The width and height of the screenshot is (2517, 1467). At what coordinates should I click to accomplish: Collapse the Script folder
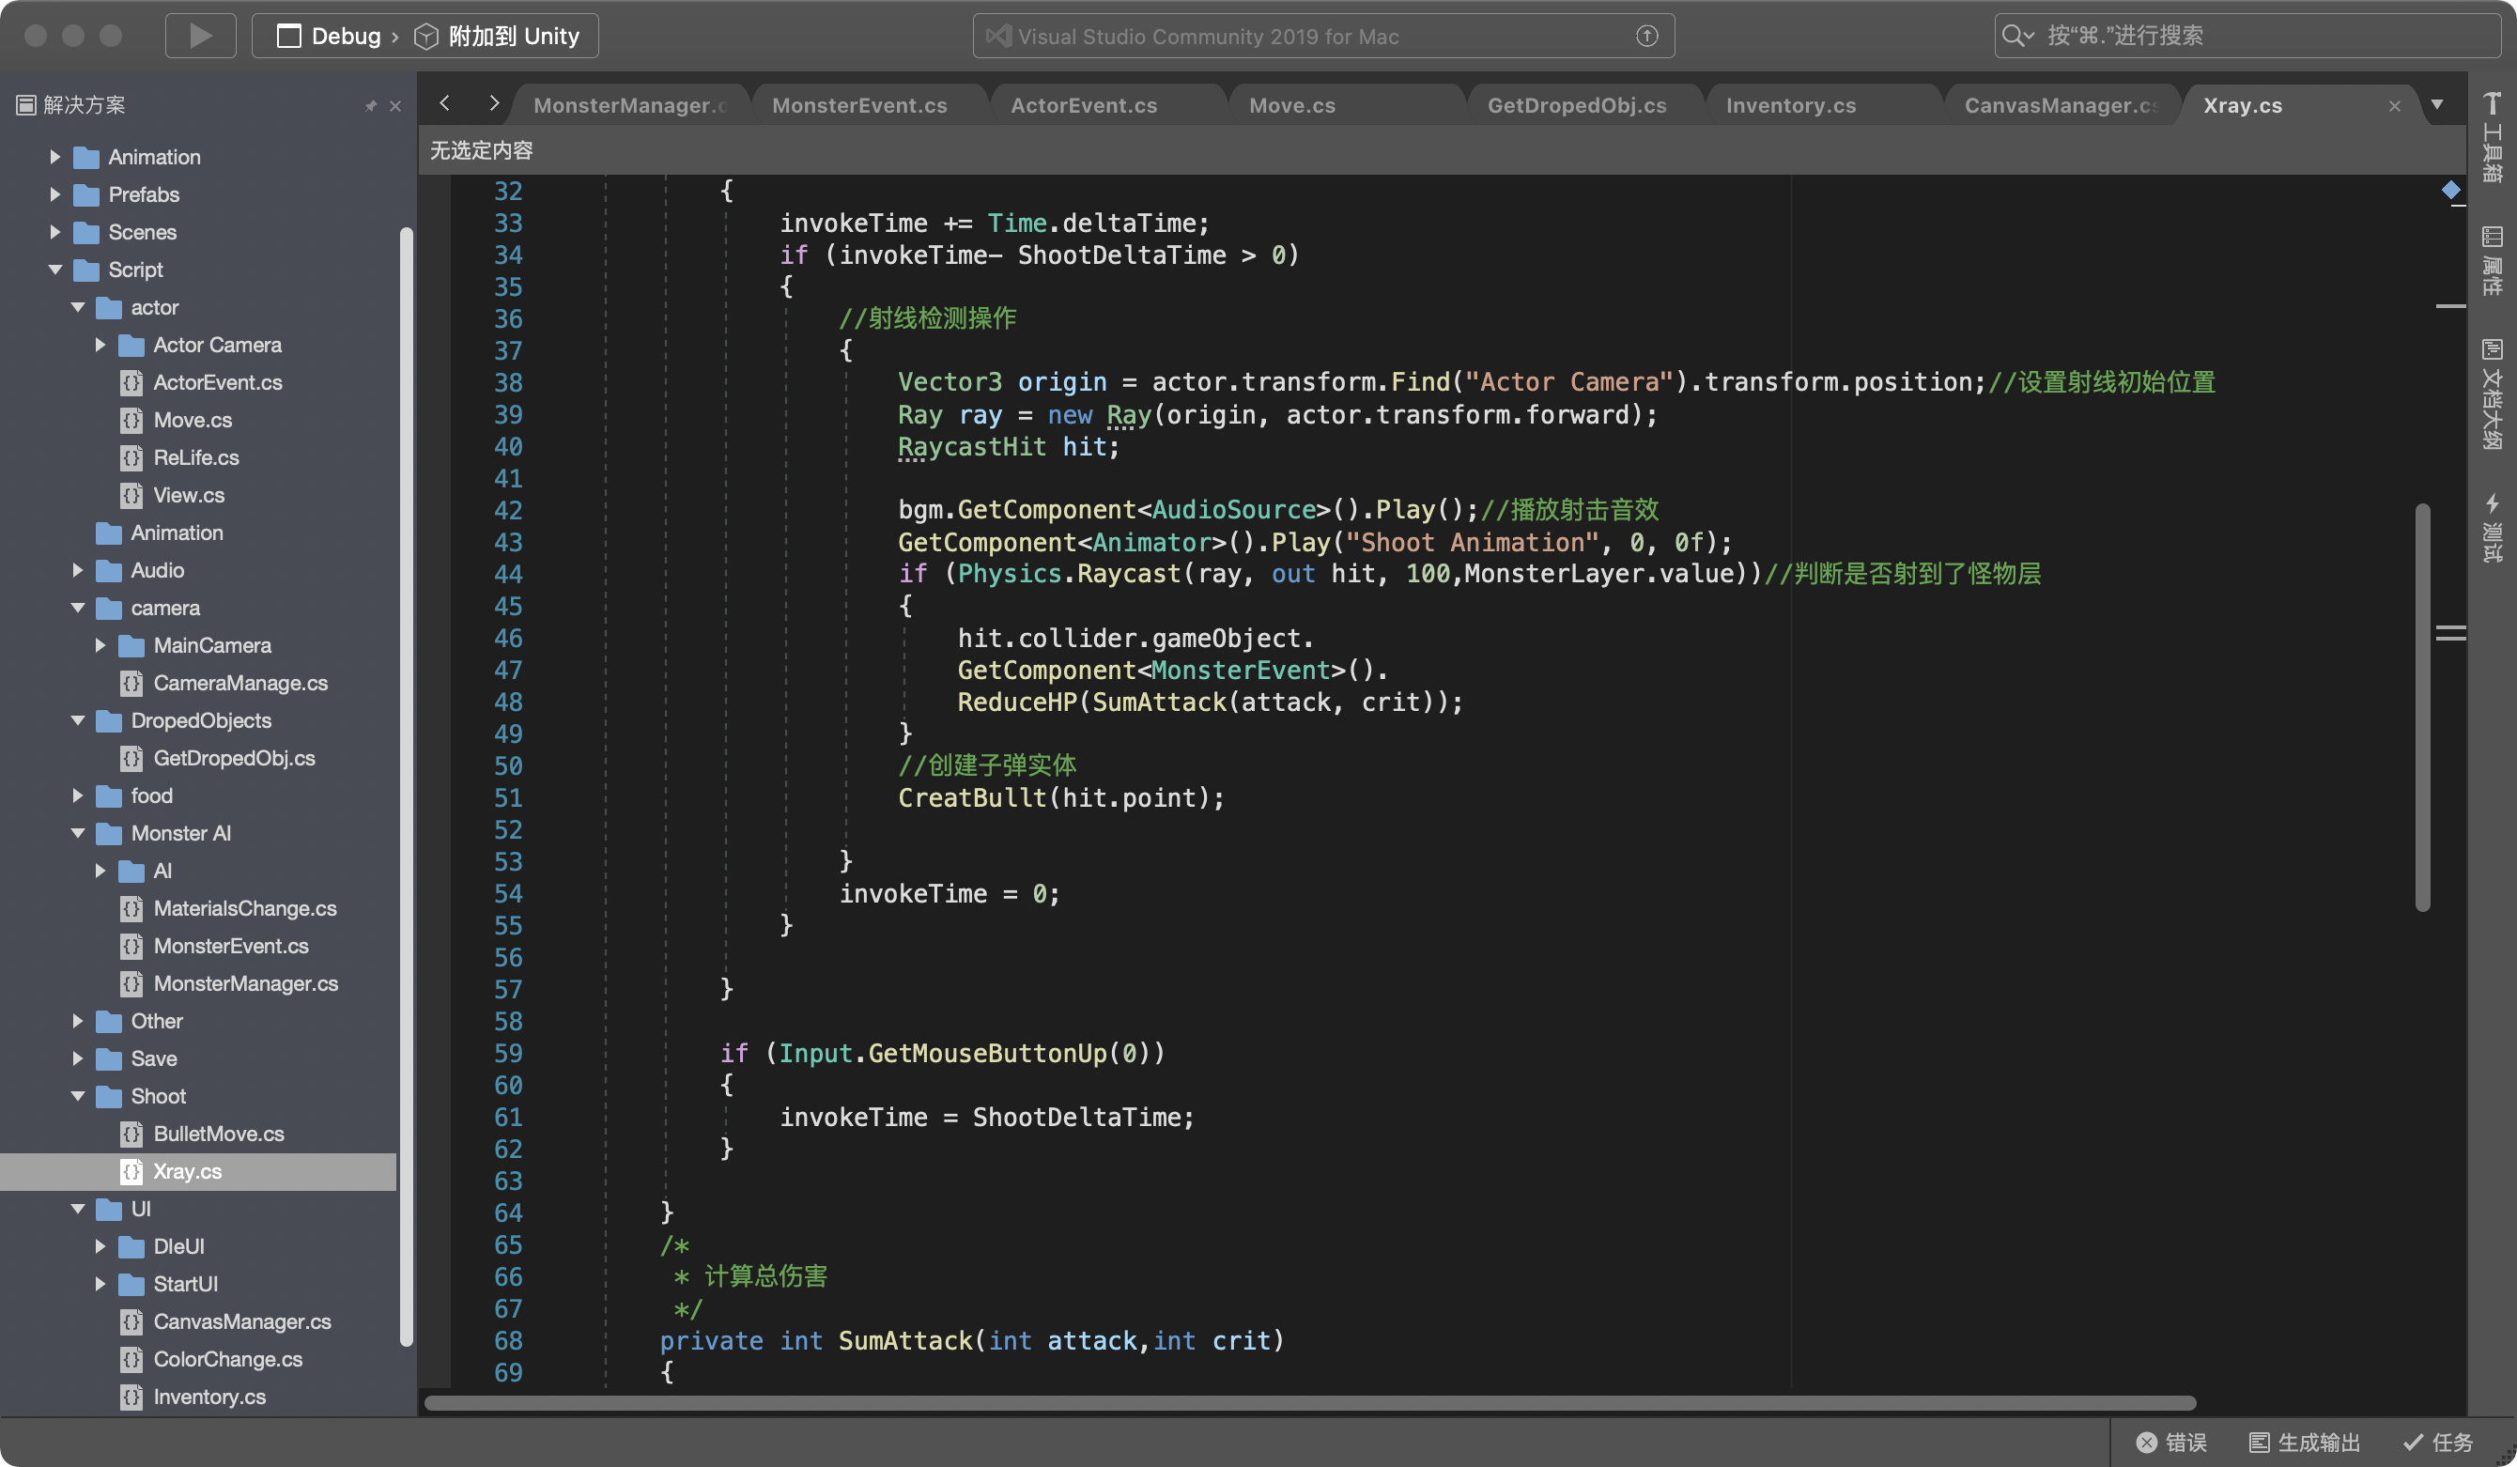(x=54, y=270)
